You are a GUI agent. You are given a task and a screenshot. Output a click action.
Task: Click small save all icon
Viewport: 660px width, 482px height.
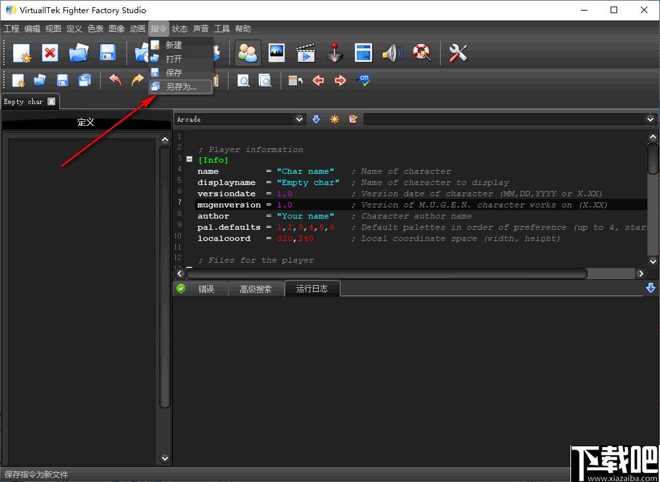pyautogui.click(x=84, y=80)
